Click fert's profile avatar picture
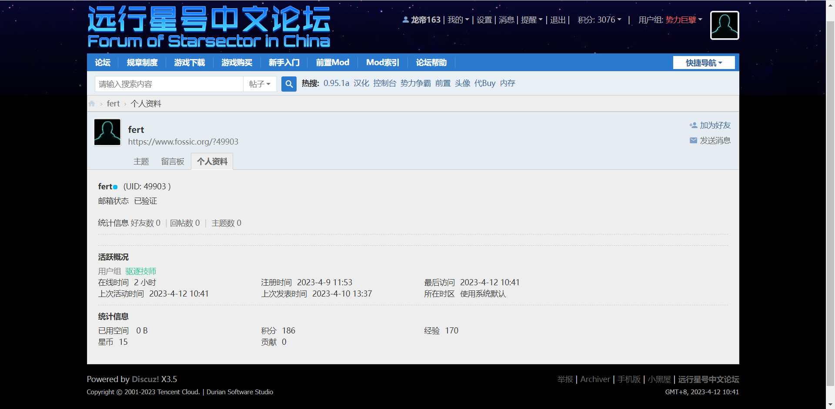 107,132
